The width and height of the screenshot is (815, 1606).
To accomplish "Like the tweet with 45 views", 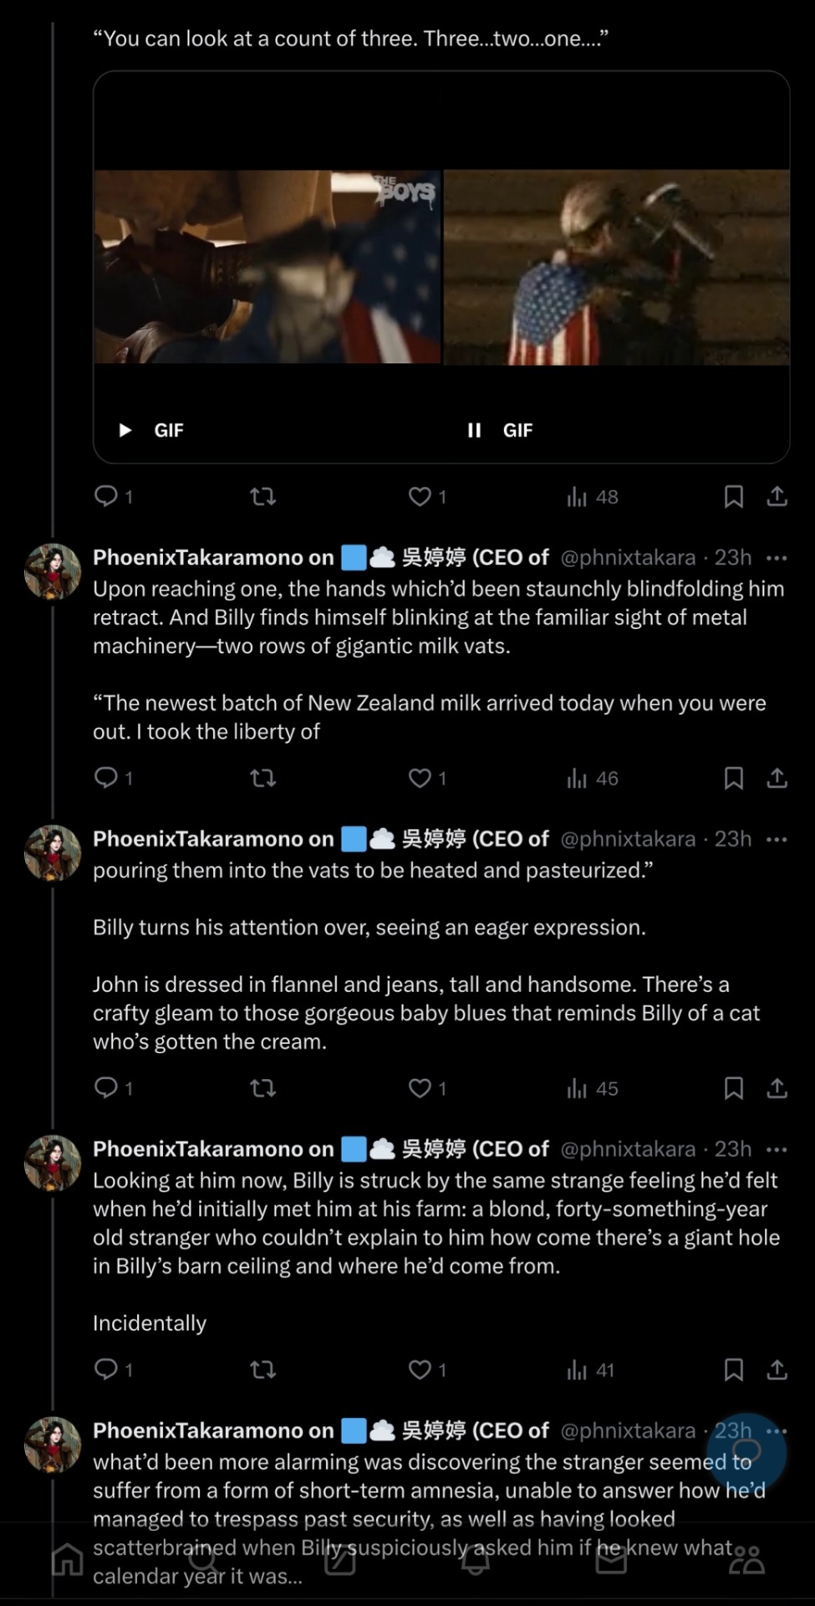I will pyautogui.click(x=420, y=1088).
